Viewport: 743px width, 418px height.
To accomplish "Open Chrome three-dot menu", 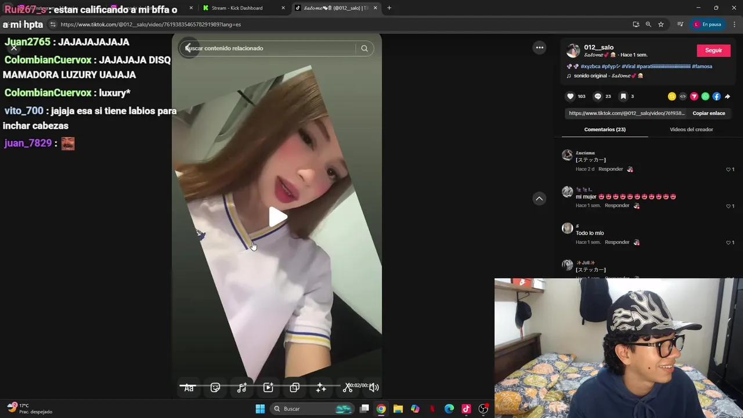I will pyautogui.click(x=735, y=24).
